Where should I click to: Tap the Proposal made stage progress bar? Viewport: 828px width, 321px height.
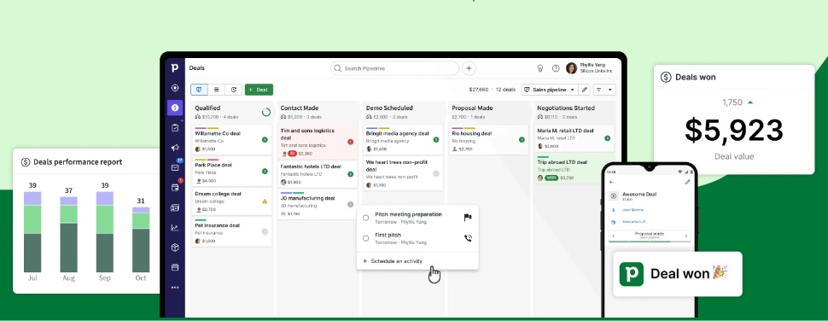(x=650, y=242)
